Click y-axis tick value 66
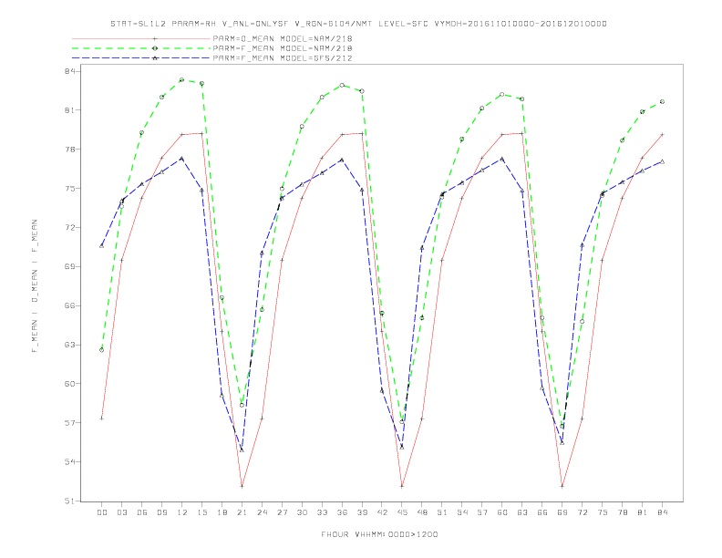The height and width of the screenshot is (558, 722). pos(70,305)
